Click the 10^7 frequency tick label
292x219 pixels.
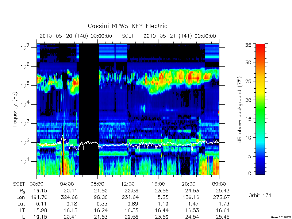point(26,47)
